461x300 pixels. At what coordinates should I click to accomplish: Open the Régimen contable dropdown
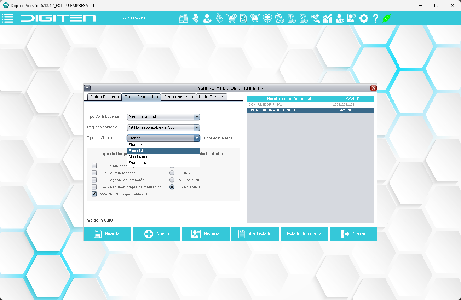coord(163,127)
